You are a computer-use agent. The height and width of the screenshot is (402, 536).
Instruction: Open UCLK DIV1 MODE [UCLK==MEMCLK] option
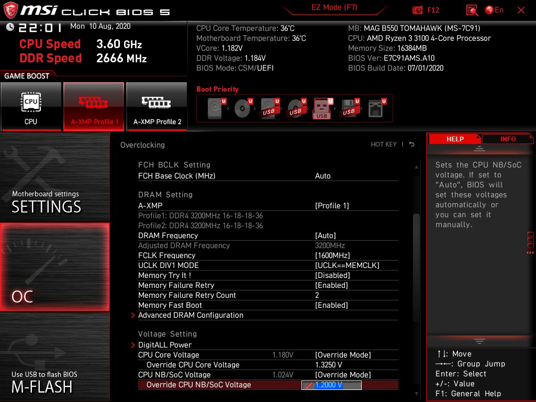click(x=347, y=265)
